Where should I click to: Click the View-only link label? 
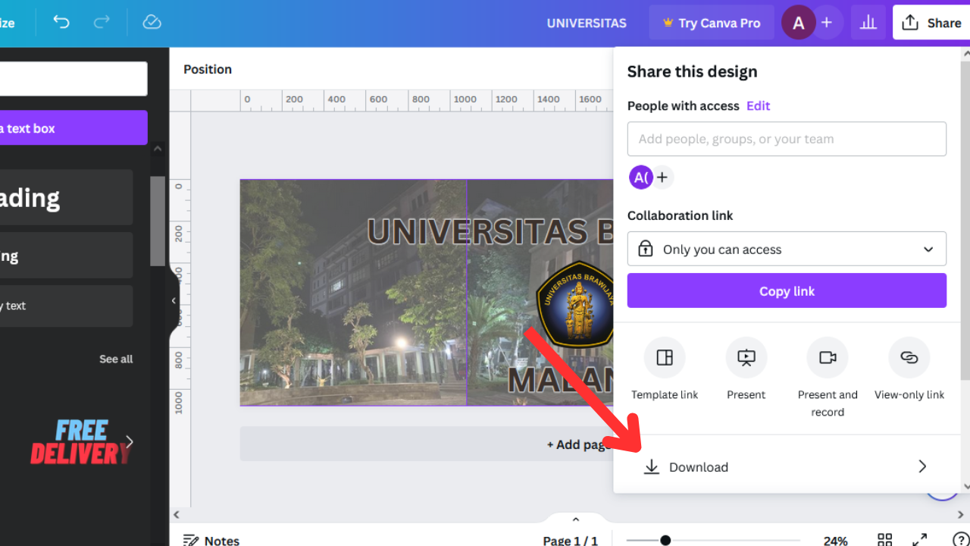[909, 394]
